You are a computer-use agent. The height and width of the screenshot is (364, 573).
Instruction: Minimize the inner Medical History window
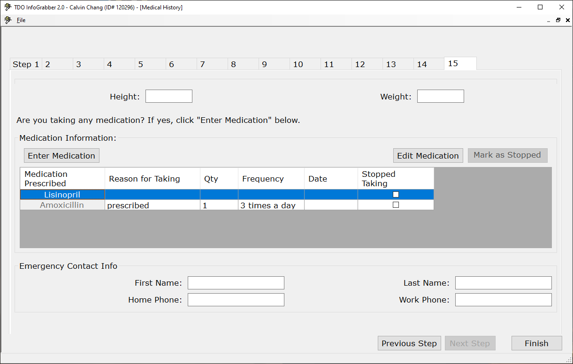click(549, 20)
